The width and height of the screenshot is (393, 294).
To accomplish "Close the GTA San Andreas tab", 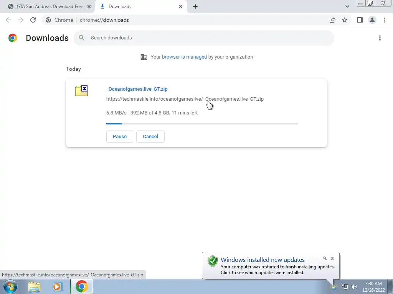I will [x=89, y=7].
